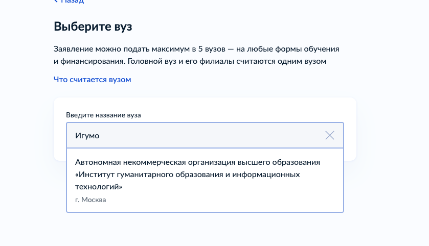Select the 'Институт гуманитарного образования' suggestion
This screenshot has width=429, height=246.
click(205, 180)
